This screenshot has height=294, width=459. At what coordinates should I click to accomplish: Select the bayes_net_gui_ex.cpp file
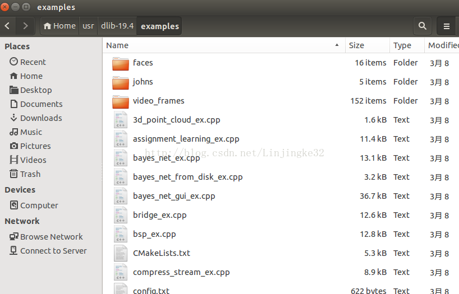coord(174,196)
